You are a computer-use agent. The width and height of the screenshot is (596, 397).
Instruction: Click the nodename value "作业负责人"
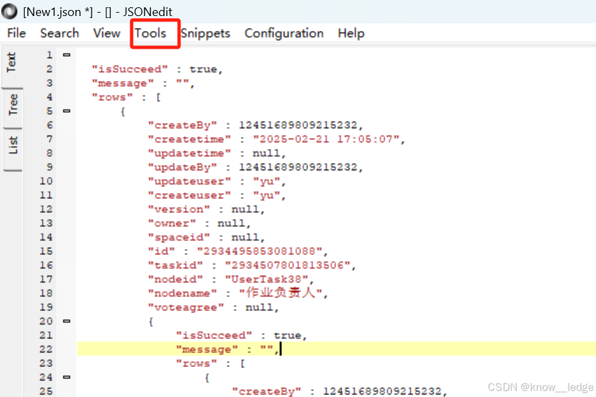pyautogui.click(x=281, y=293)
